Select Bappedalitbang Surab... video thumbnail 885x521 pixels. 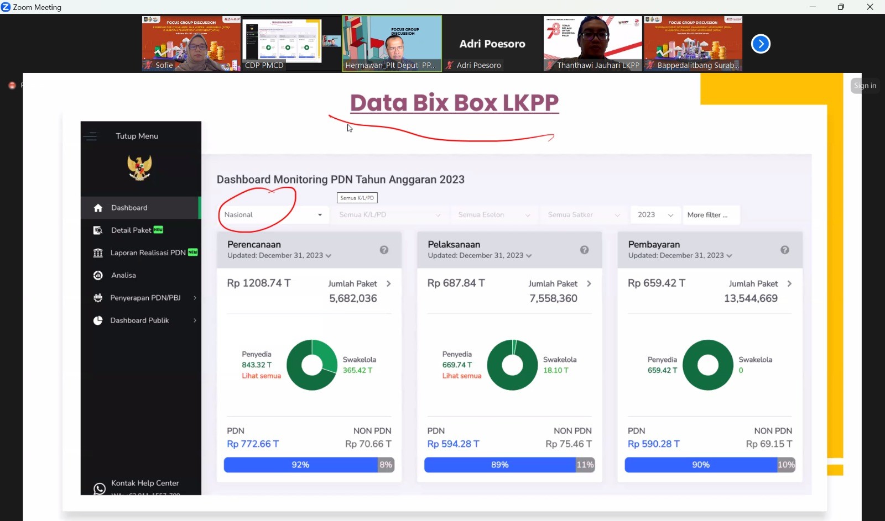click(693, 44)
